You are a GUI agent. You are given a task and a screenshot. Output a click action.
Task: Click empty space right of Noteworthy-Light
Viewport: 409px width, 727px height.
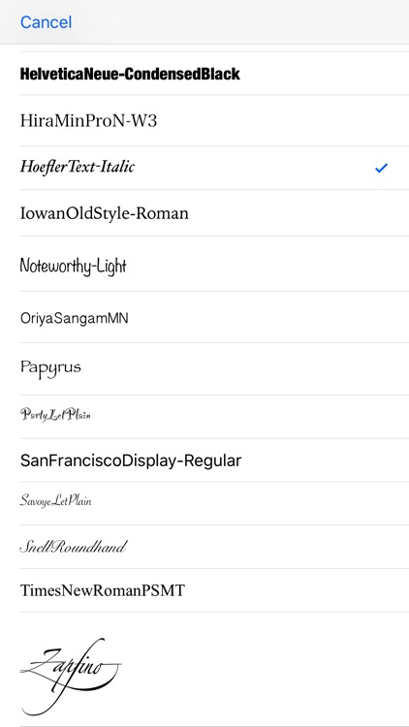(x=268, y=265)
